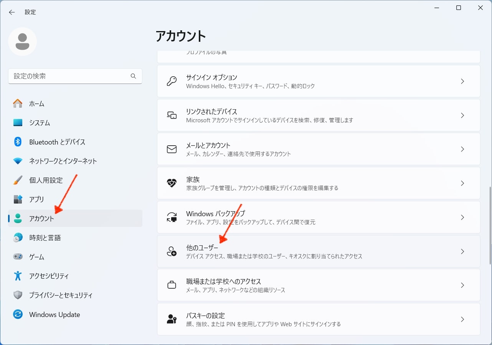Open パスキーの設定 settings
Screen dimensions: 492x345
319,319
